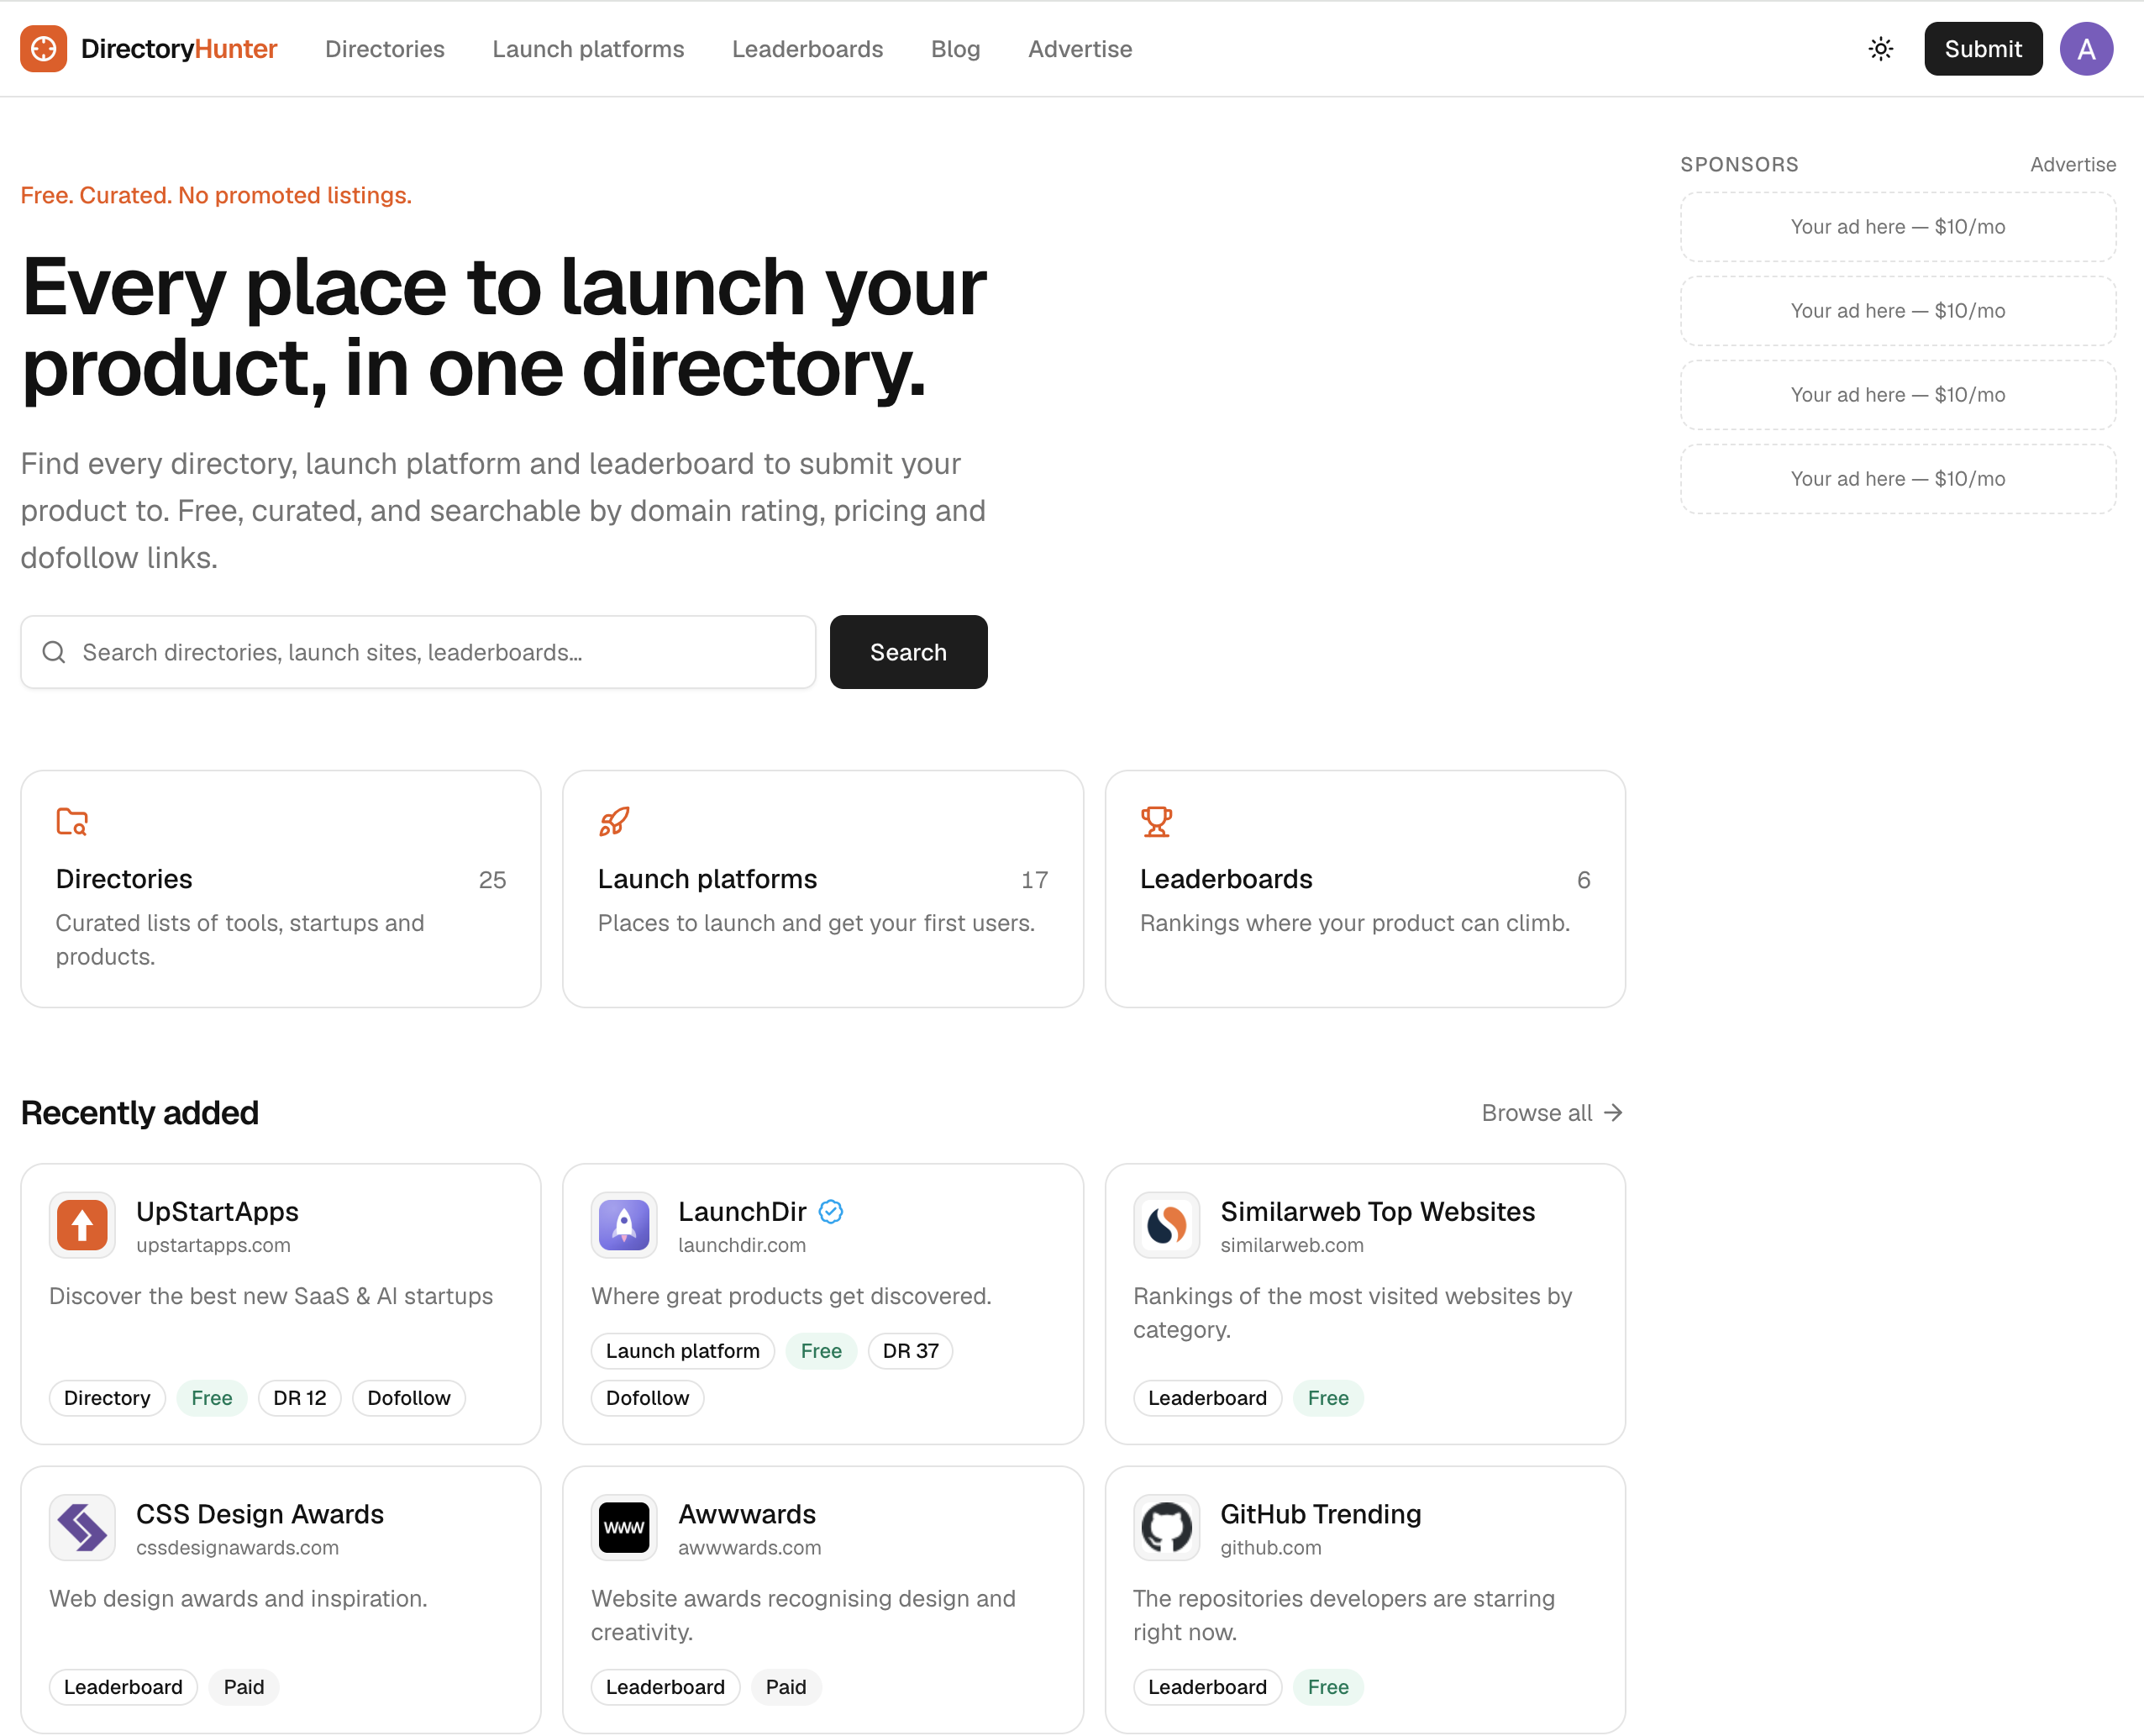
Task: Open the Launch platforms nav item
Action: coord(588,49)
